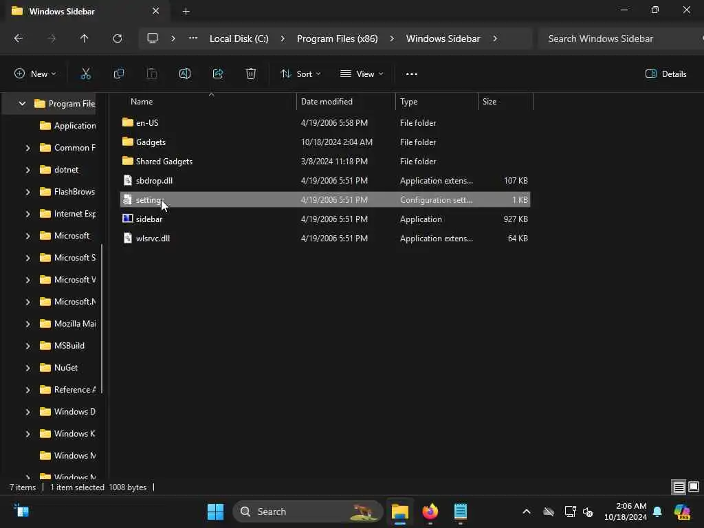Open Widgets panel on taskbar
Image resolution: width=704 pixels, height=528 pixels.
click(21, 511)
